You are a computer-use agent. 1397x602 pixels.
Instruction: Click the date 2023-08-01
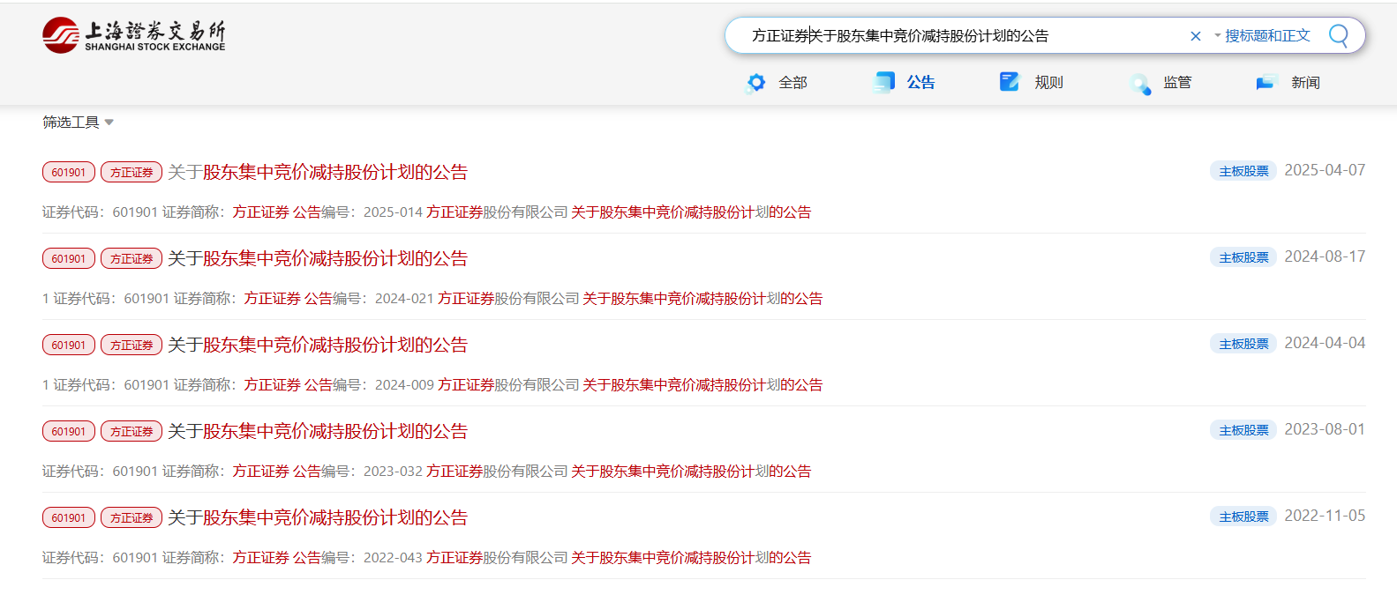(1325, 429)
